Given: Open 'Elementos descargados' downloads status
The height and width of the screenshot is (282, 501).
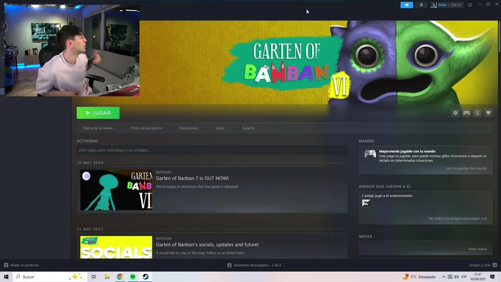Looking at the screenshot, I should [257, 265].
